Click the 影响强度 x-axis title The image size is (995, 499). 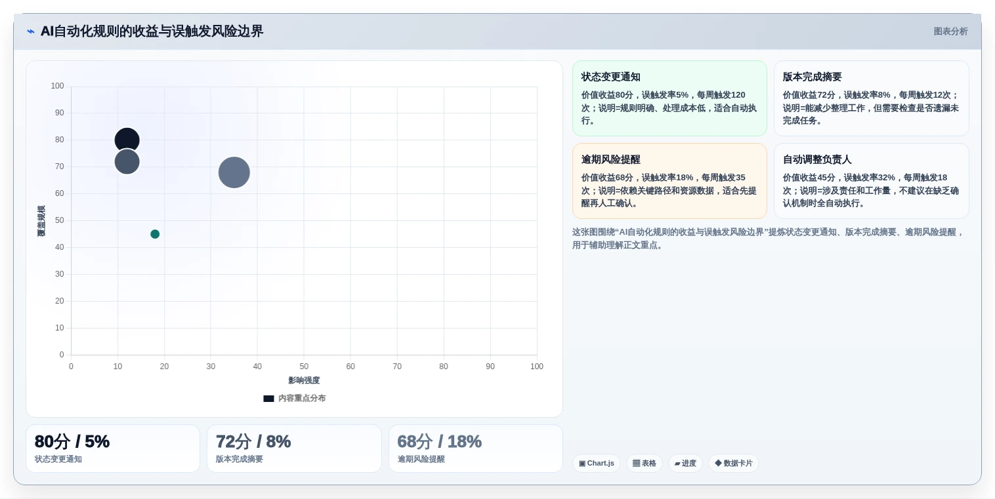coord(304,380)
